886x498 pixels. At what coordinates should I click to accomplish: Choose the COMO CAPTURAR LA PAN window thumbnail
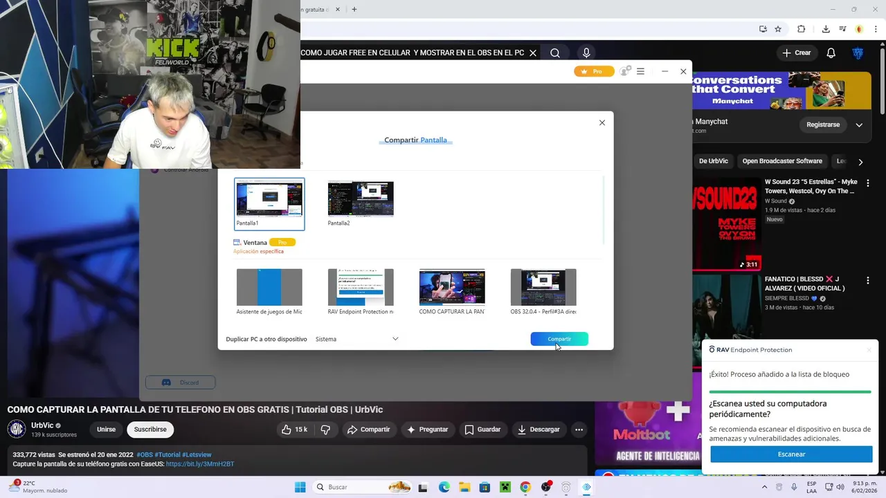tap(452, 292)
